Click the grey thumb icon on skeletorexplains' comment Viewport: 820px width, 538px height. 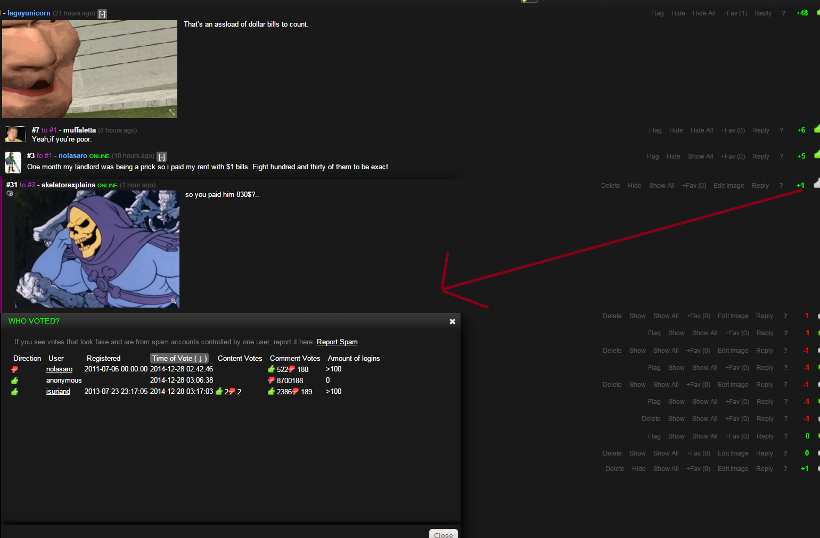click(x=817, y=184)
